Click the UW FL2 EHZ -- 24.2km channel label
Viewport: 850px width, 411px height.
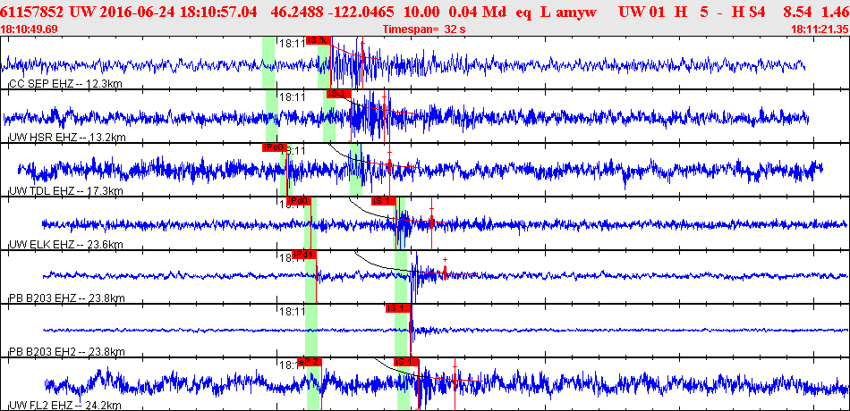pyautogui.click(x=65, y=406)
